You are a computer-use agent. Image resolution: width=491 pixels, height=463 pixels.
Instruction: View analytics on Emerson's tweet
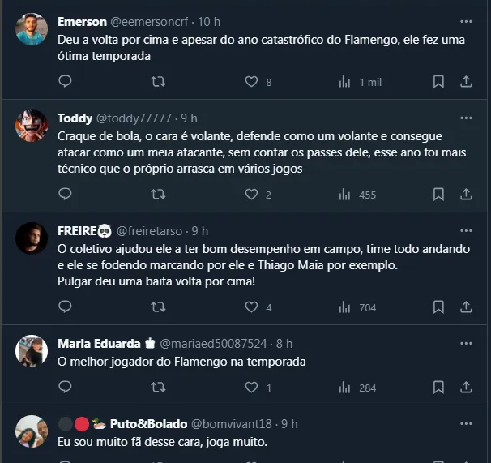[361, 82]
